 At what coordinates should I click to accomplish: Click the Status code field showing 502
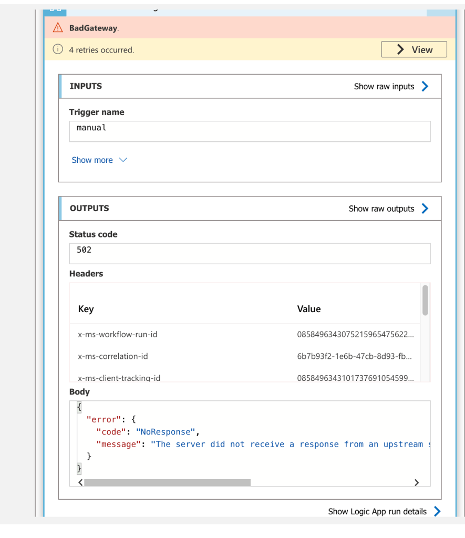tap(250, 254)
